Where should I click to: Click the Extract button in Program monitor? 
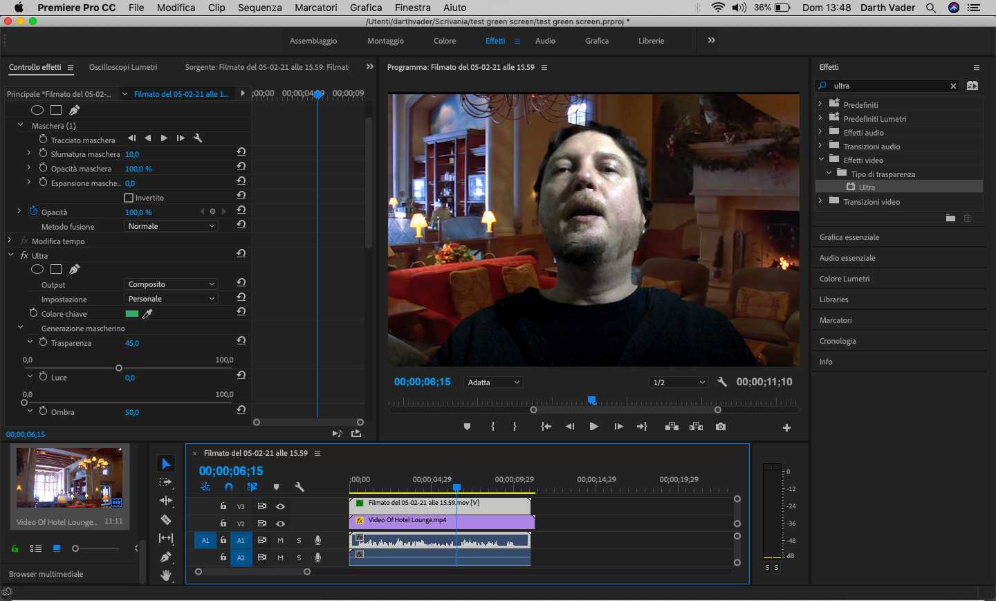(696, 427)
